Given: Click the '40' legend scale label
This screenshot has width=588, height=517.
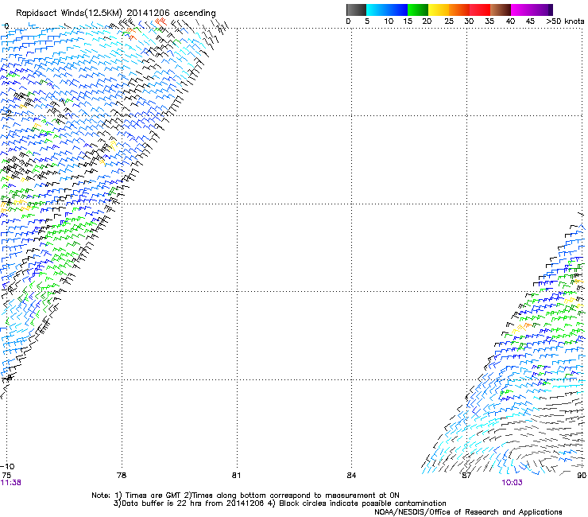Looking at the screenshot, I should coord(510,21).
